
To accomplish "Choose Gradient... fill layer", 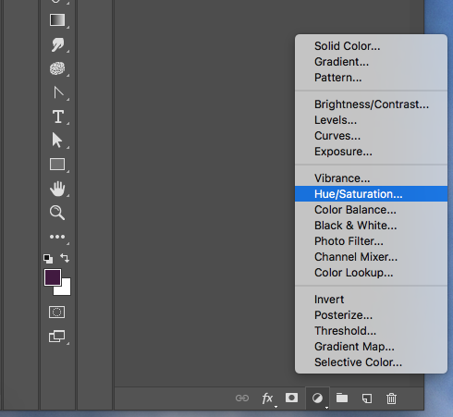I will click(371, 62).
